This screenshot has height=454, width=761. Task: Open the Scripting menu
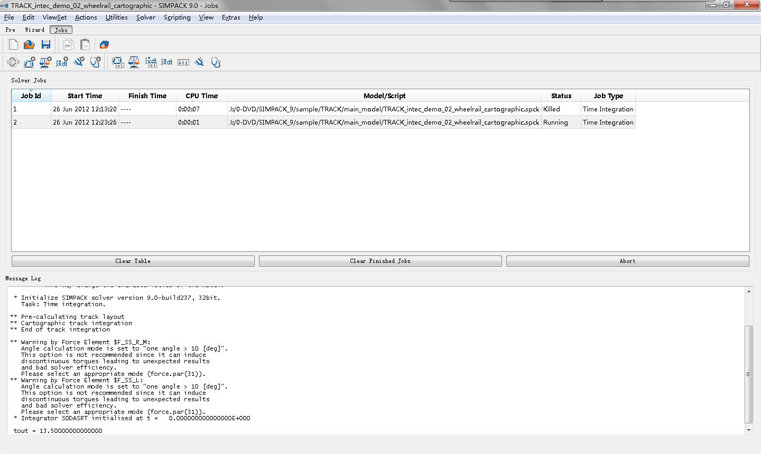(x=177, y=17)
